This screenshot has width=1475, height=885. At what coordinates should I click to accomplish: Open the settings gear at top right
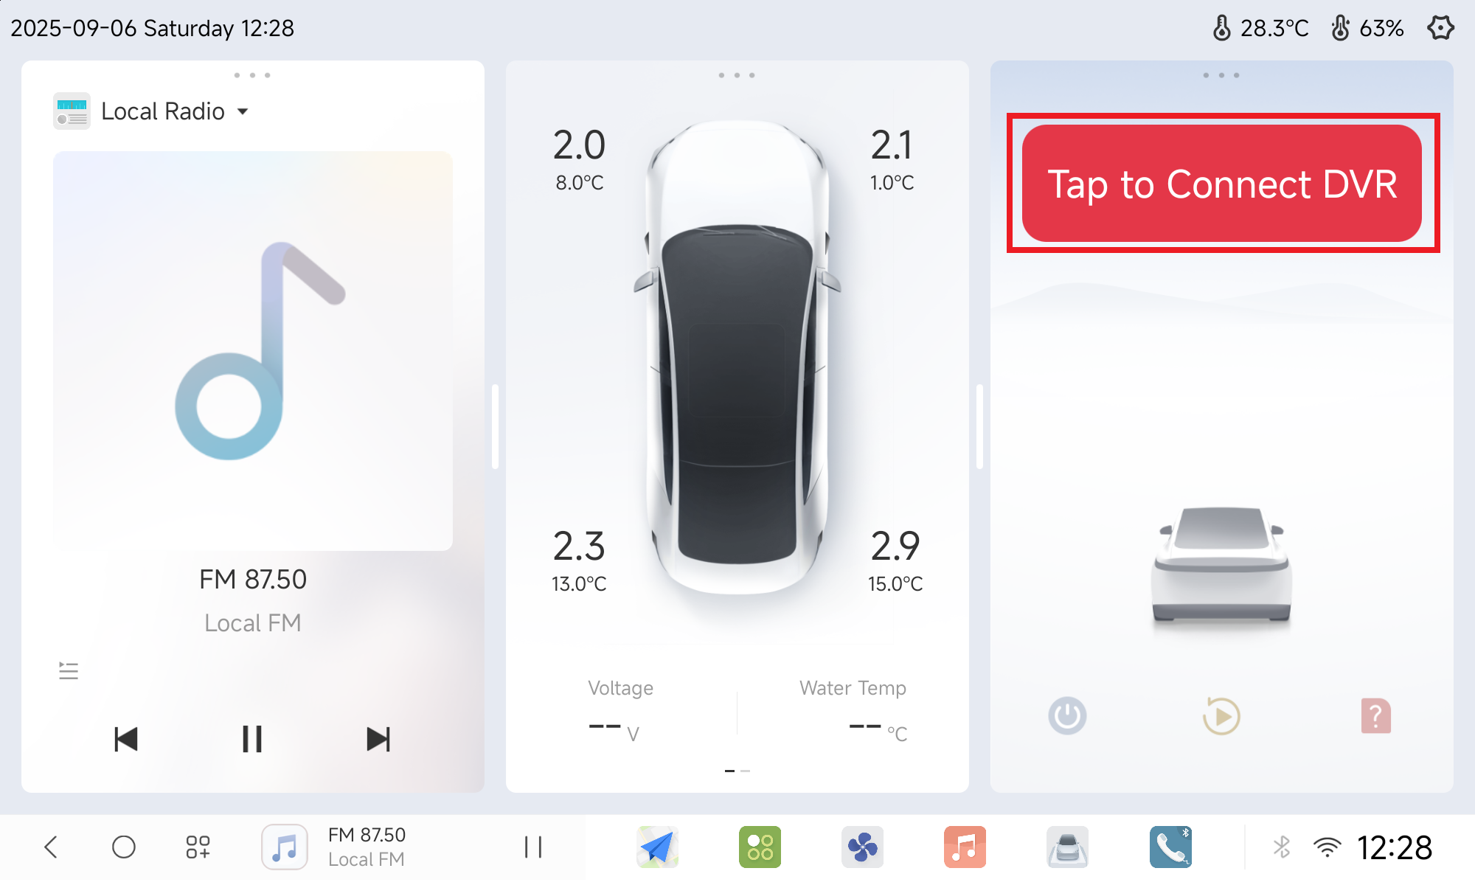point(1440,28)
